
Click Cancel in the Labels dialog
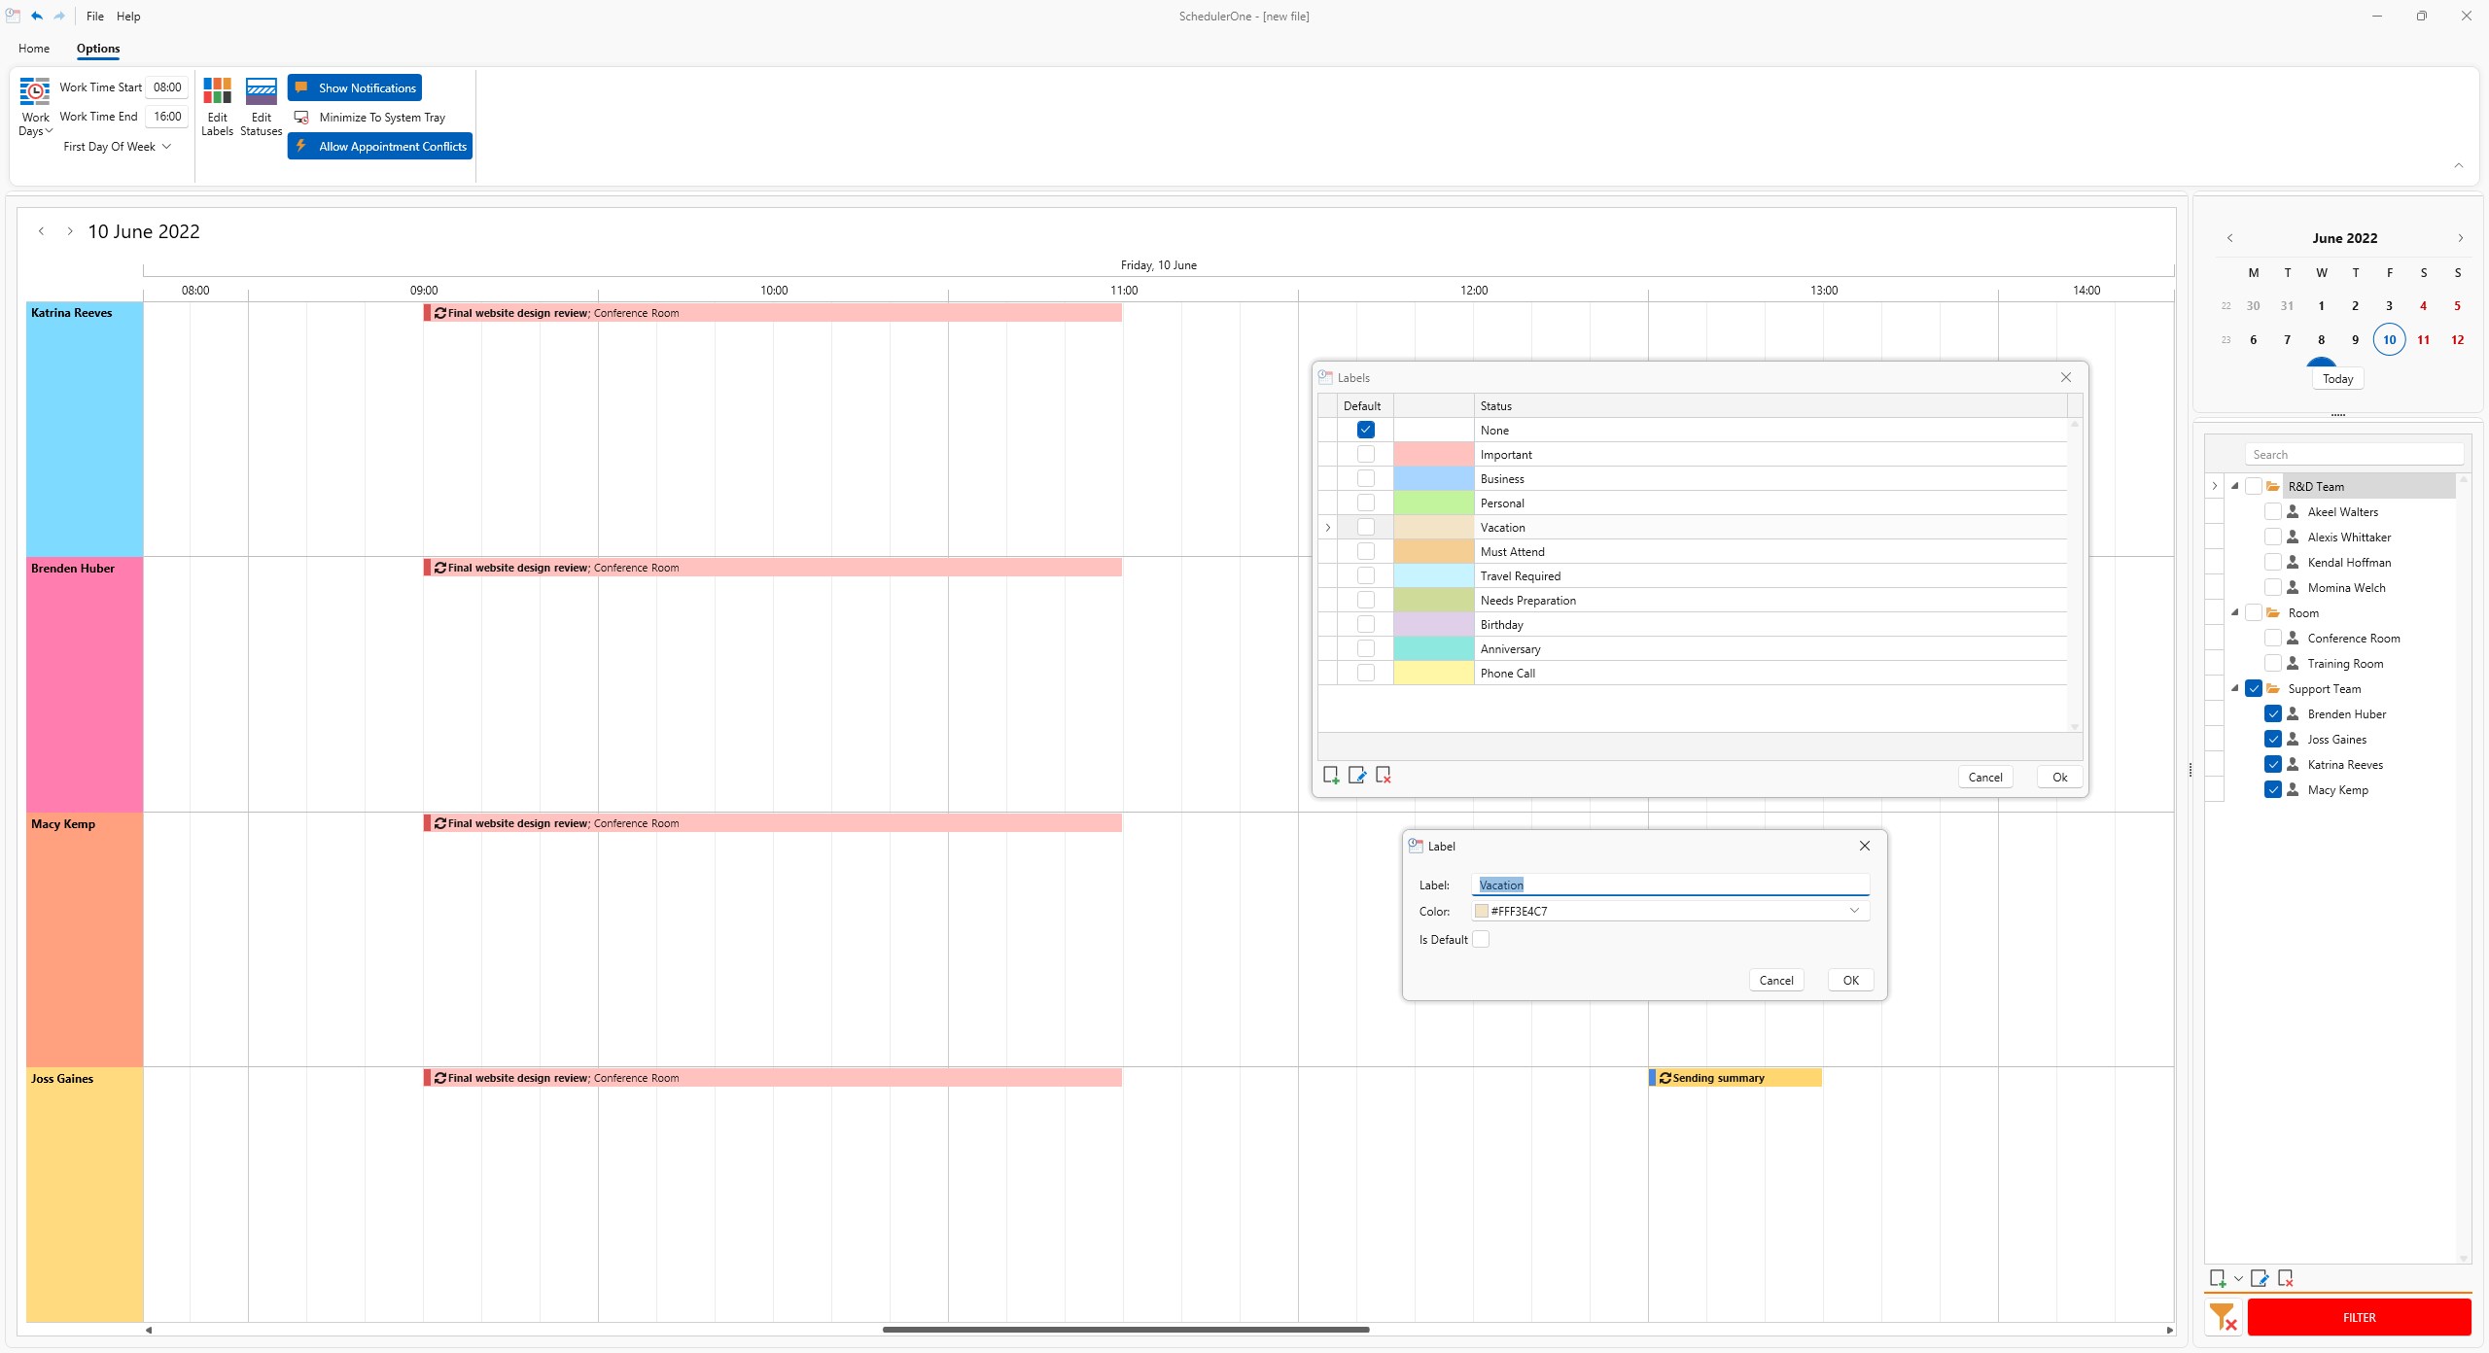click(1984, 777)
